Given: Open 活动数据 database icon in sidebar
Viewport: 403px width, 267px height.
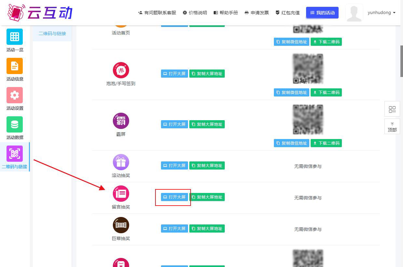Looking at the screenshot, I should pos(15,124).
